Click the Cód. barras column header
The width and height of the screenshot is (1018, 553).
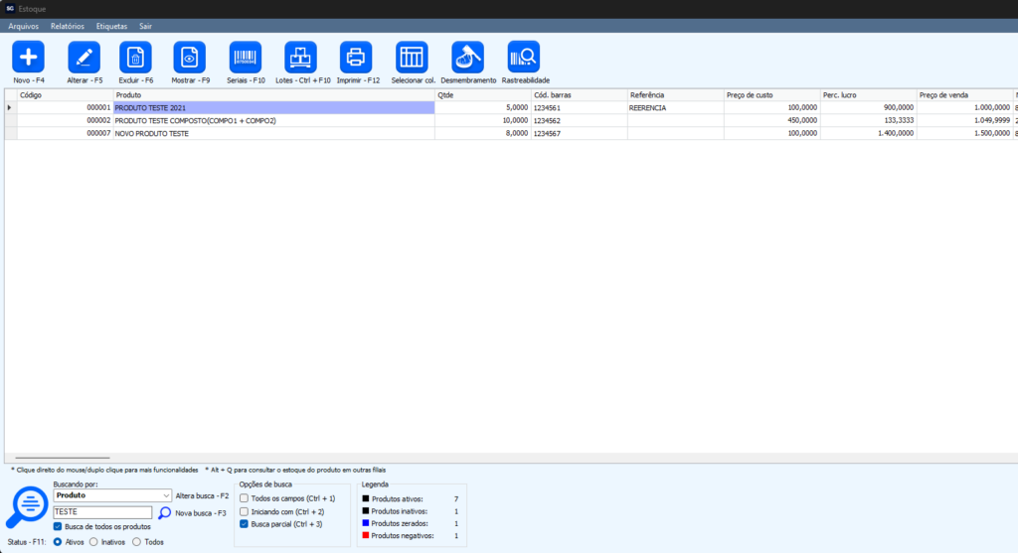coord(580,94)
